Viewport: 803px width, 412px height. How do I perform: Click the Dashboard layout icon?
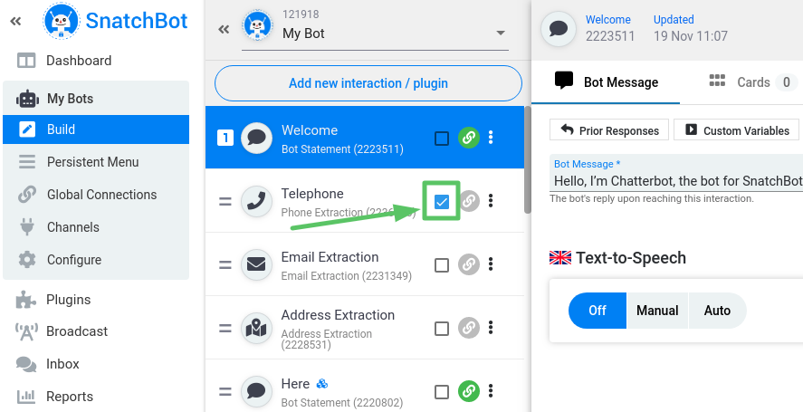click(26, 61)
